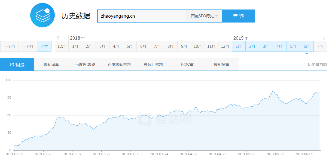The width and height of the screenshot is (329, 159).
Task: Click the left chevron to view earlier years
Action: pos(57,38)
